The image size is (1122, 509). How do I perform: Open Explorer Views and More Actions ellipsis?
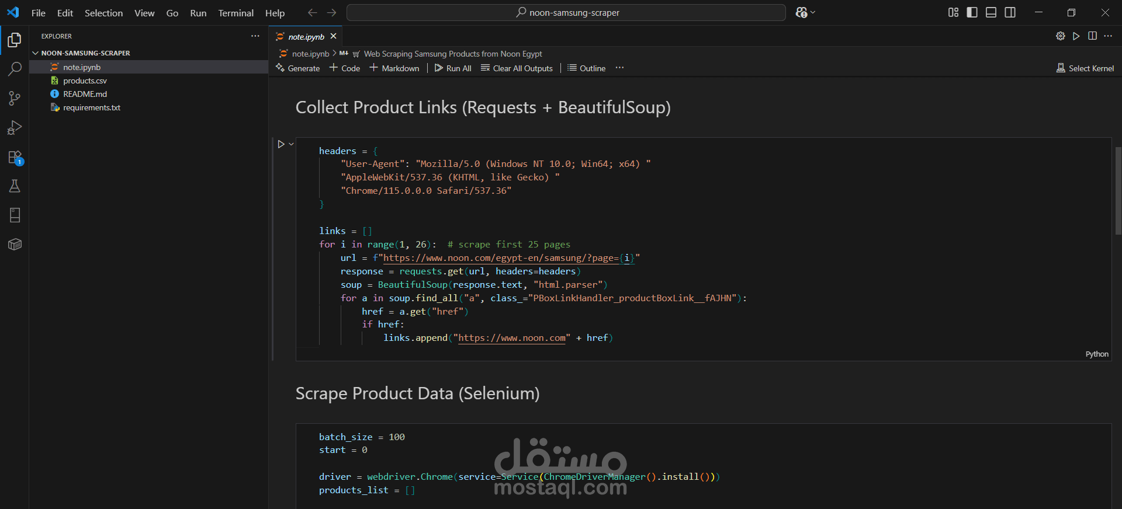(x=255, y=36)
